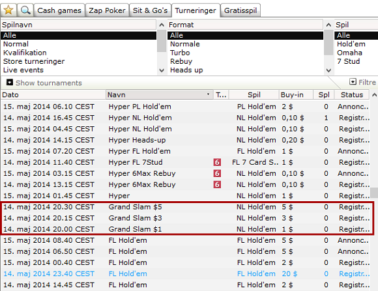Select Alle in Spil list
The height and width of the screenshot is (291, 378).
(356, 35)
